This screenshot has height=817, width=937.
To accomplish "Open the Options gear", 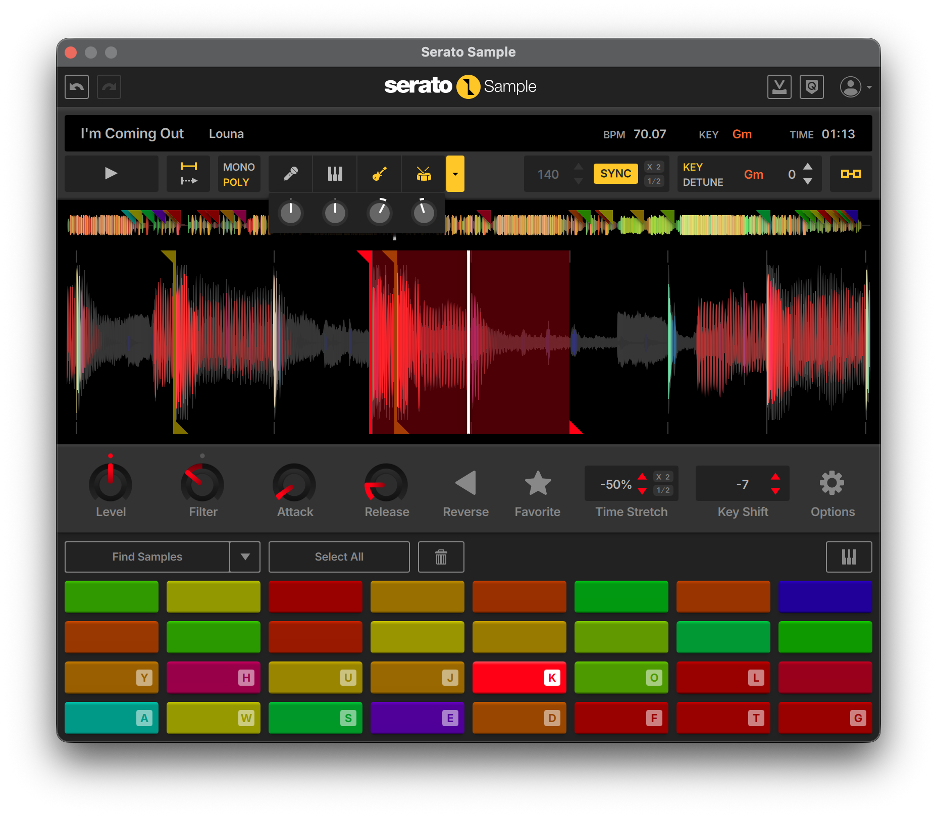I will click(832, 483).
